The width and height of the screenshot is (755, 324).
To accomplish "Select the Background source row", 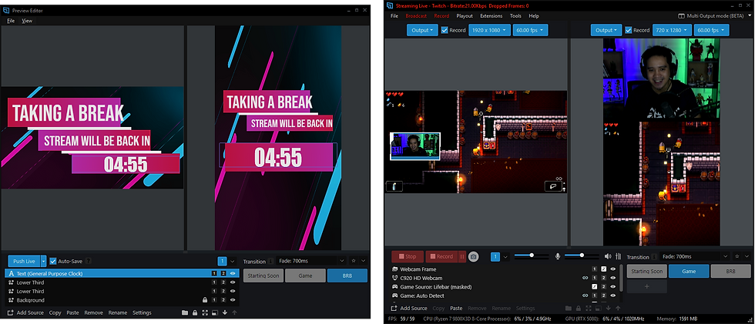I will point(123,300).
